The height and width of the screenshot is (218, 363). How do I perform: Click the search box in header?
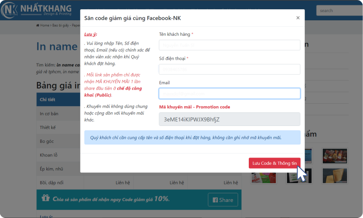(x=339, y=11)
